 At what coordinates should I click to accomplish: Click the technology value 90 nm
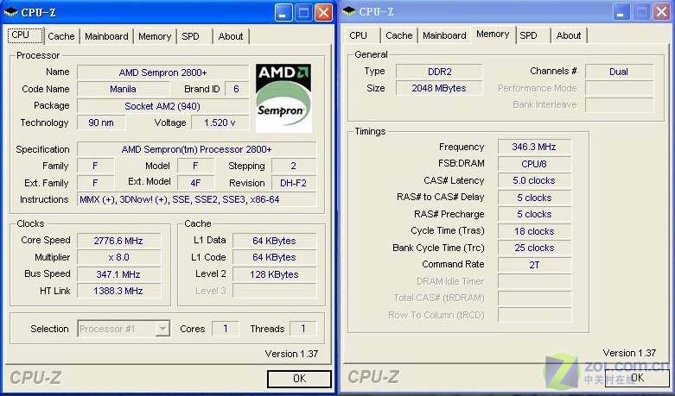tap(101, 123)
